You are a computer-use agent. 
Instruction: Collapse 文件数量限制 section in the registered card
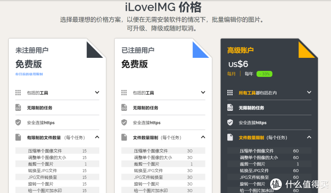(203, 137)
